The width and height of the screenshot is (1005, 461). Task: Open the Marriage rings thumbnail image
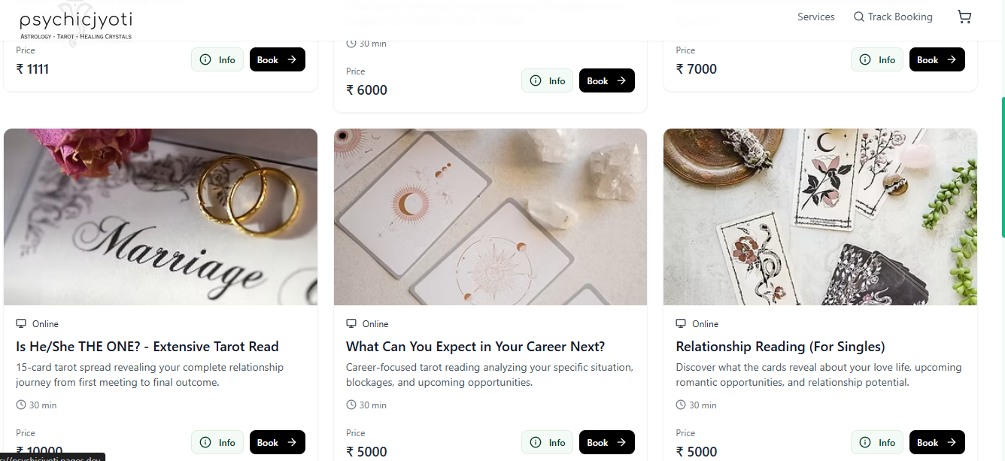160,217
